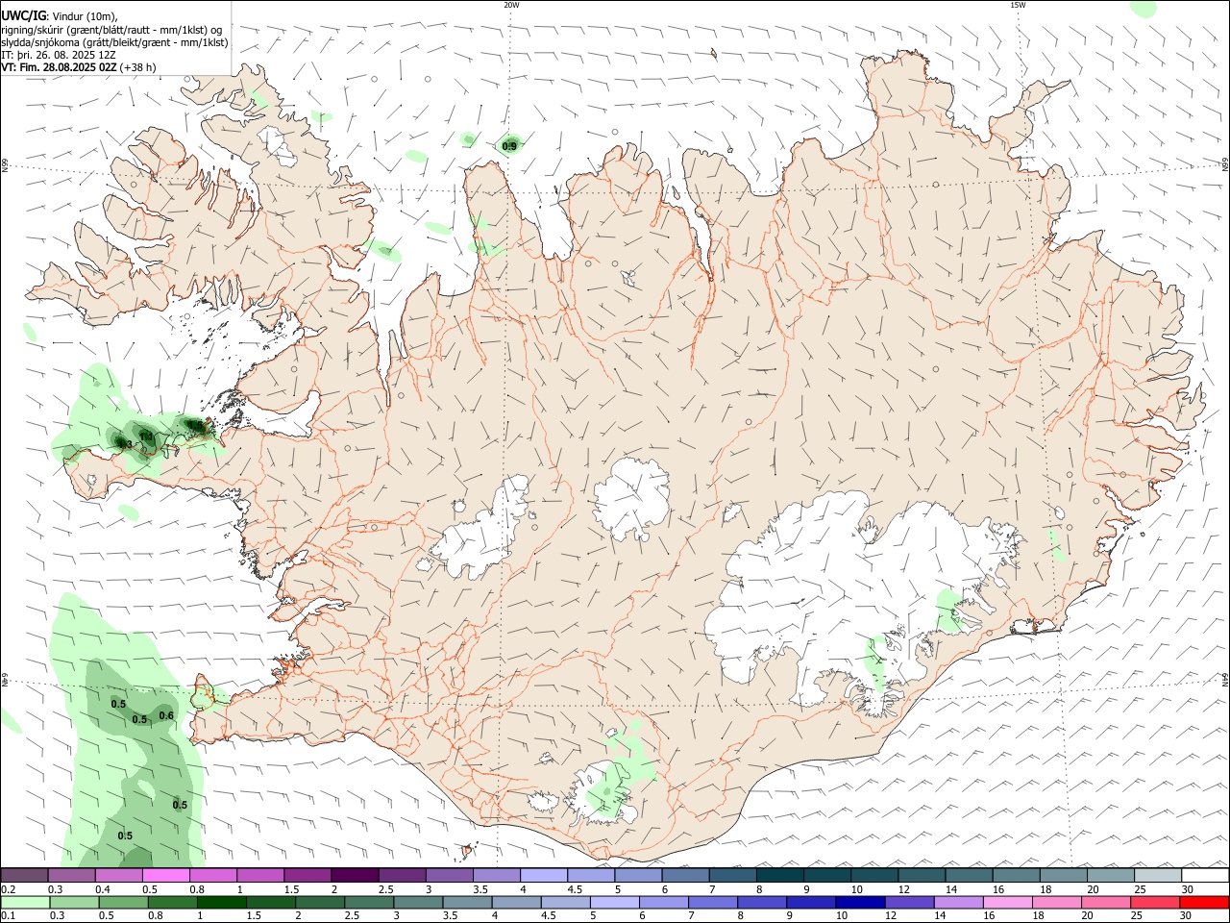Pick the pale green 0.1 rain swatch
Viewport: 1230px width, 923px height.
(x=25, y=903)
